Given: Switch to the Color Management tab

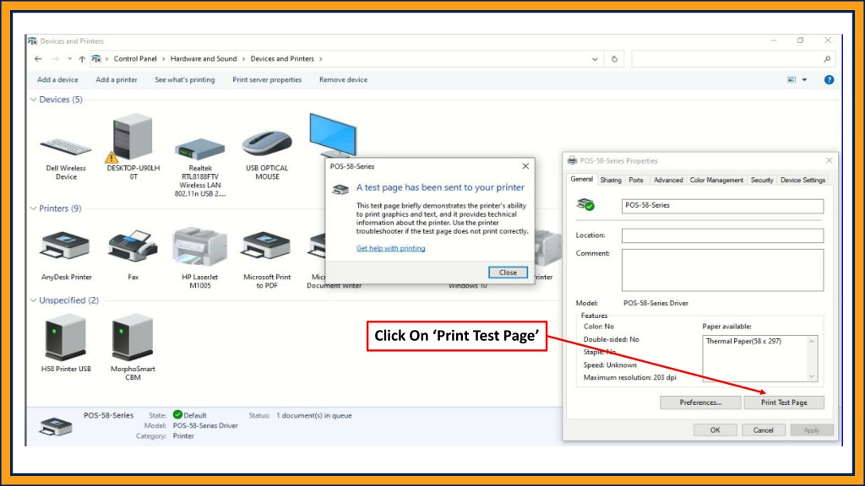Looking at the screenshot, I should [716, 181].
